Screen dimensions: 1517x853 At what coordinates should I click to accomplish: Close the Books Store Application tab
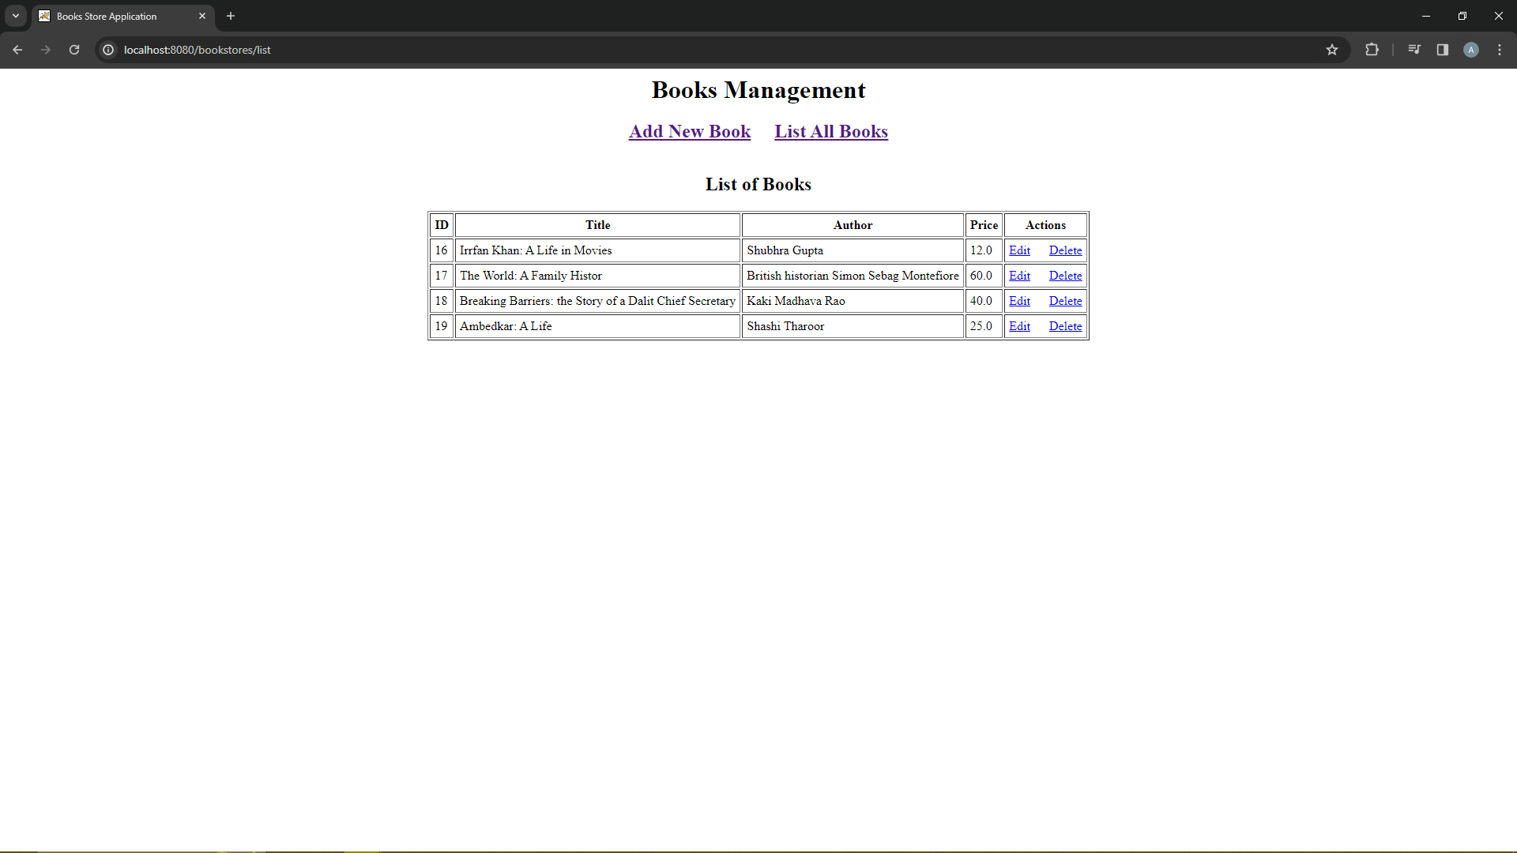pyautogui.click(x=202, y=16)
